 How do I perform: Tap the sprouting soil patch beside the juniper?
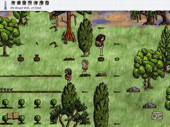(69, 59)
